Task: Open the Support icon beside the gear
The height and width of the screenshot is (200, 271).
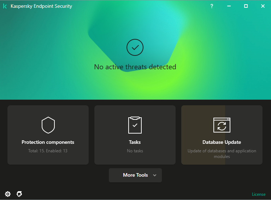Action: (20, 194)
